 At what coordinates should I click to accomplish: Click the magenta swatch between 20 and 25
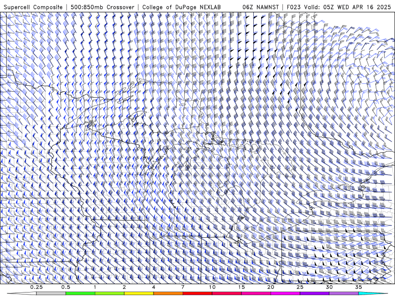point(285,294)
